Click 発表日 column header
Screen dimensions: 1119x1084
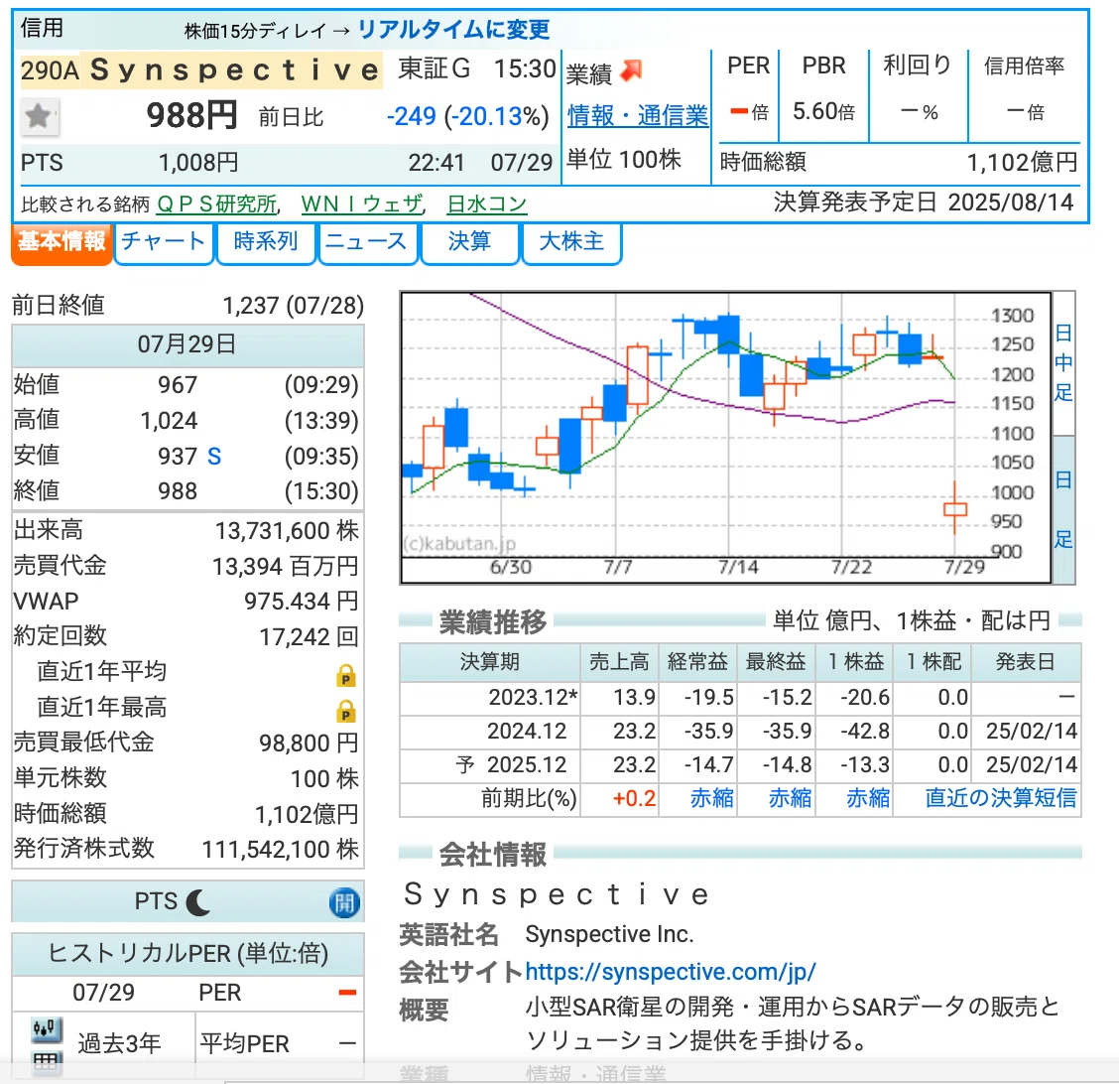[1025, 662]
